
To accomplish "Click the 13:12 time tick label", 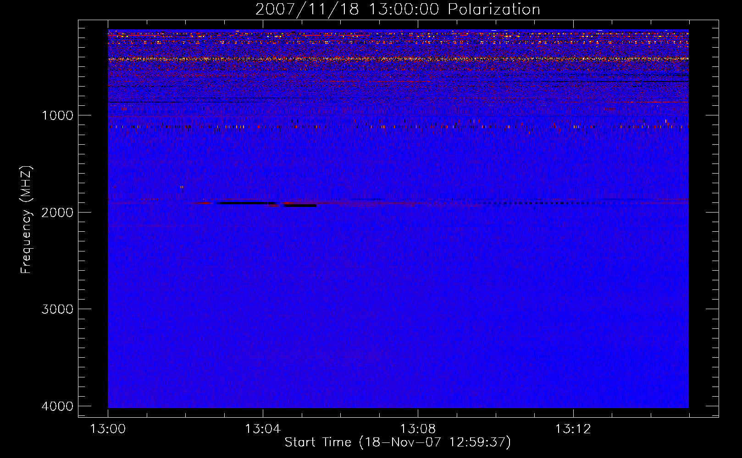I will point(573,429).
